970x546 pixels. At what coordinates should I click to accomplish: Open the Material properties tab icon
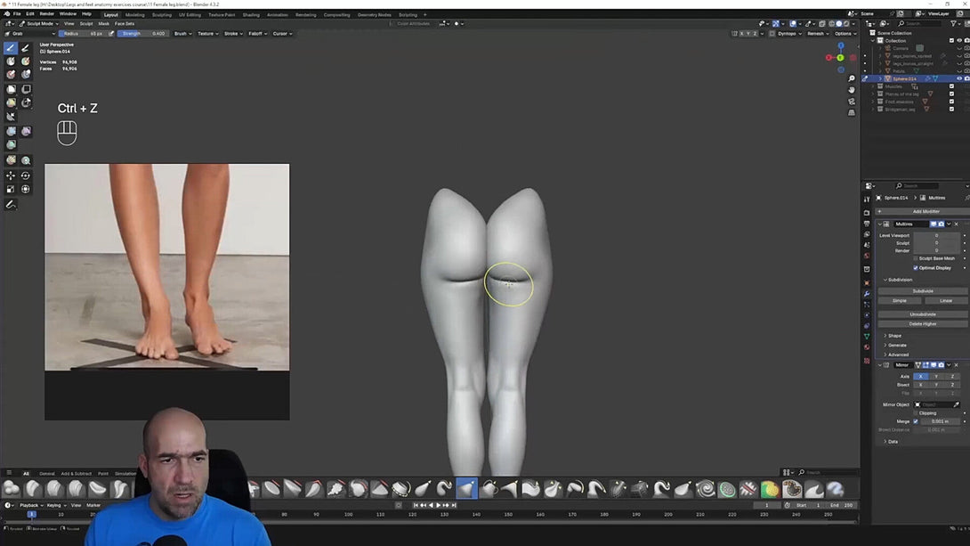(x=867, y=347)
